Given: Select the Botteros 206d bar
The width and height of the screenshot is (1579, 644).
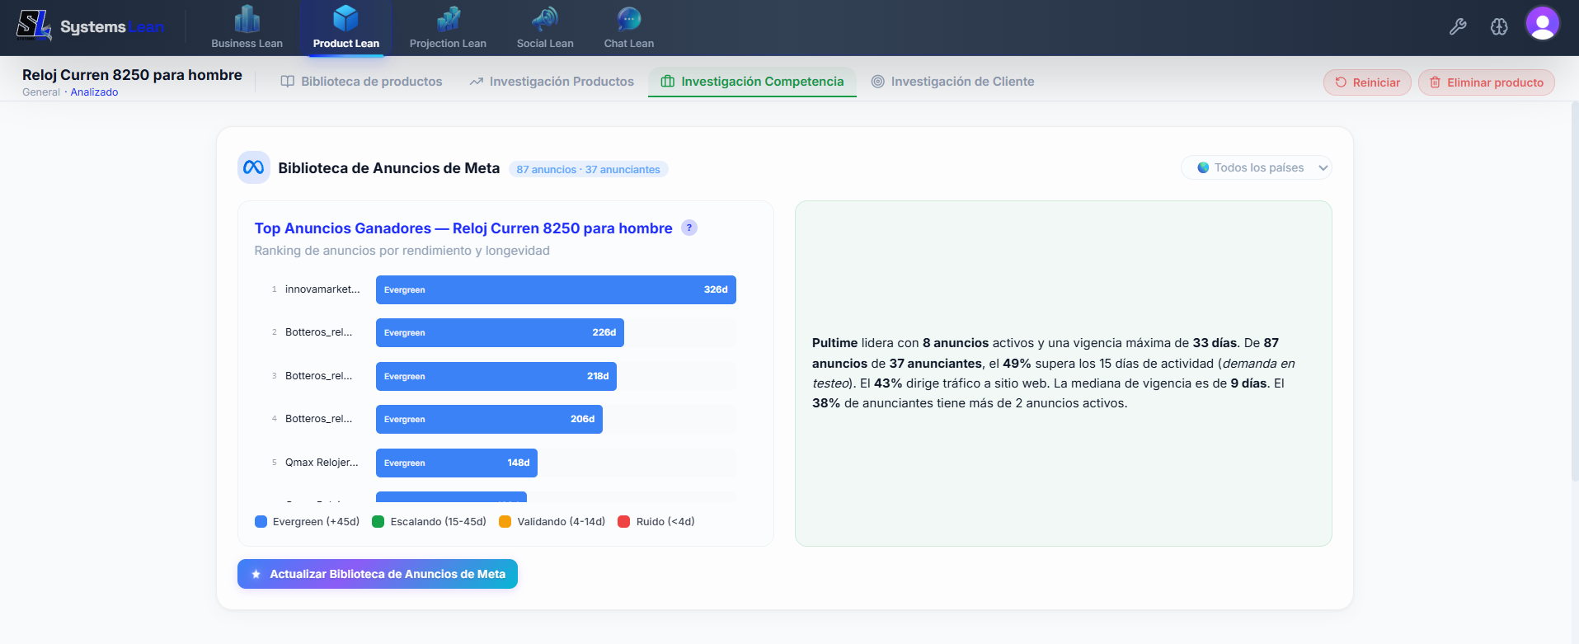Looking at the screenshot, I should coord(489,419).
